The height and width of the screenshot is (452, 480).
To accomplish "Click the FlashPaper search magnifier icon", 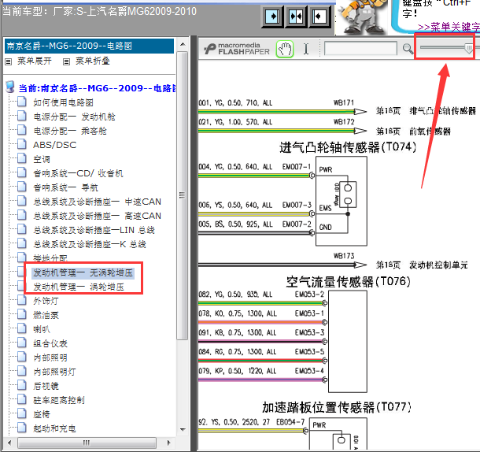I will [x=408, y=49].
